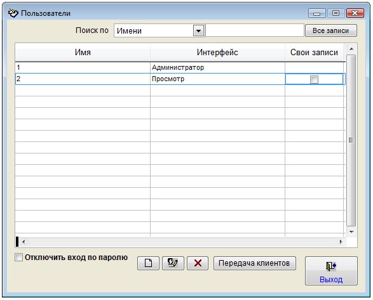Select the Имени combo box field
The width and height of the screenshot is (373, 300).
159,30
